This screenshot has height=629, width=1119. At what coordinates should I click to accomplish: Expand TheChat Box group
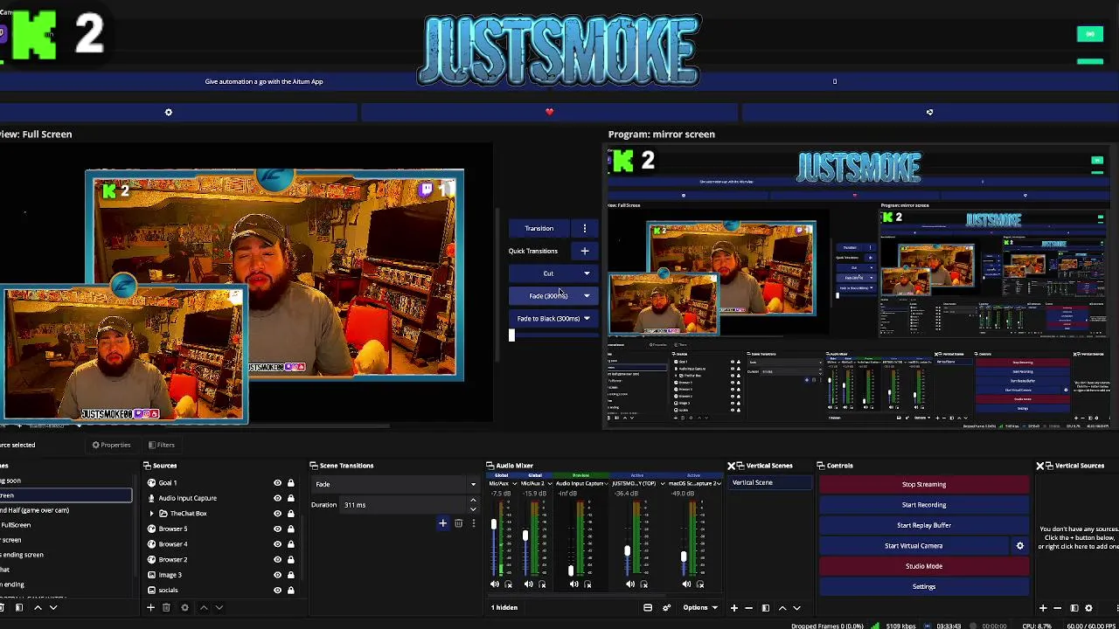(x=152, y=514)
